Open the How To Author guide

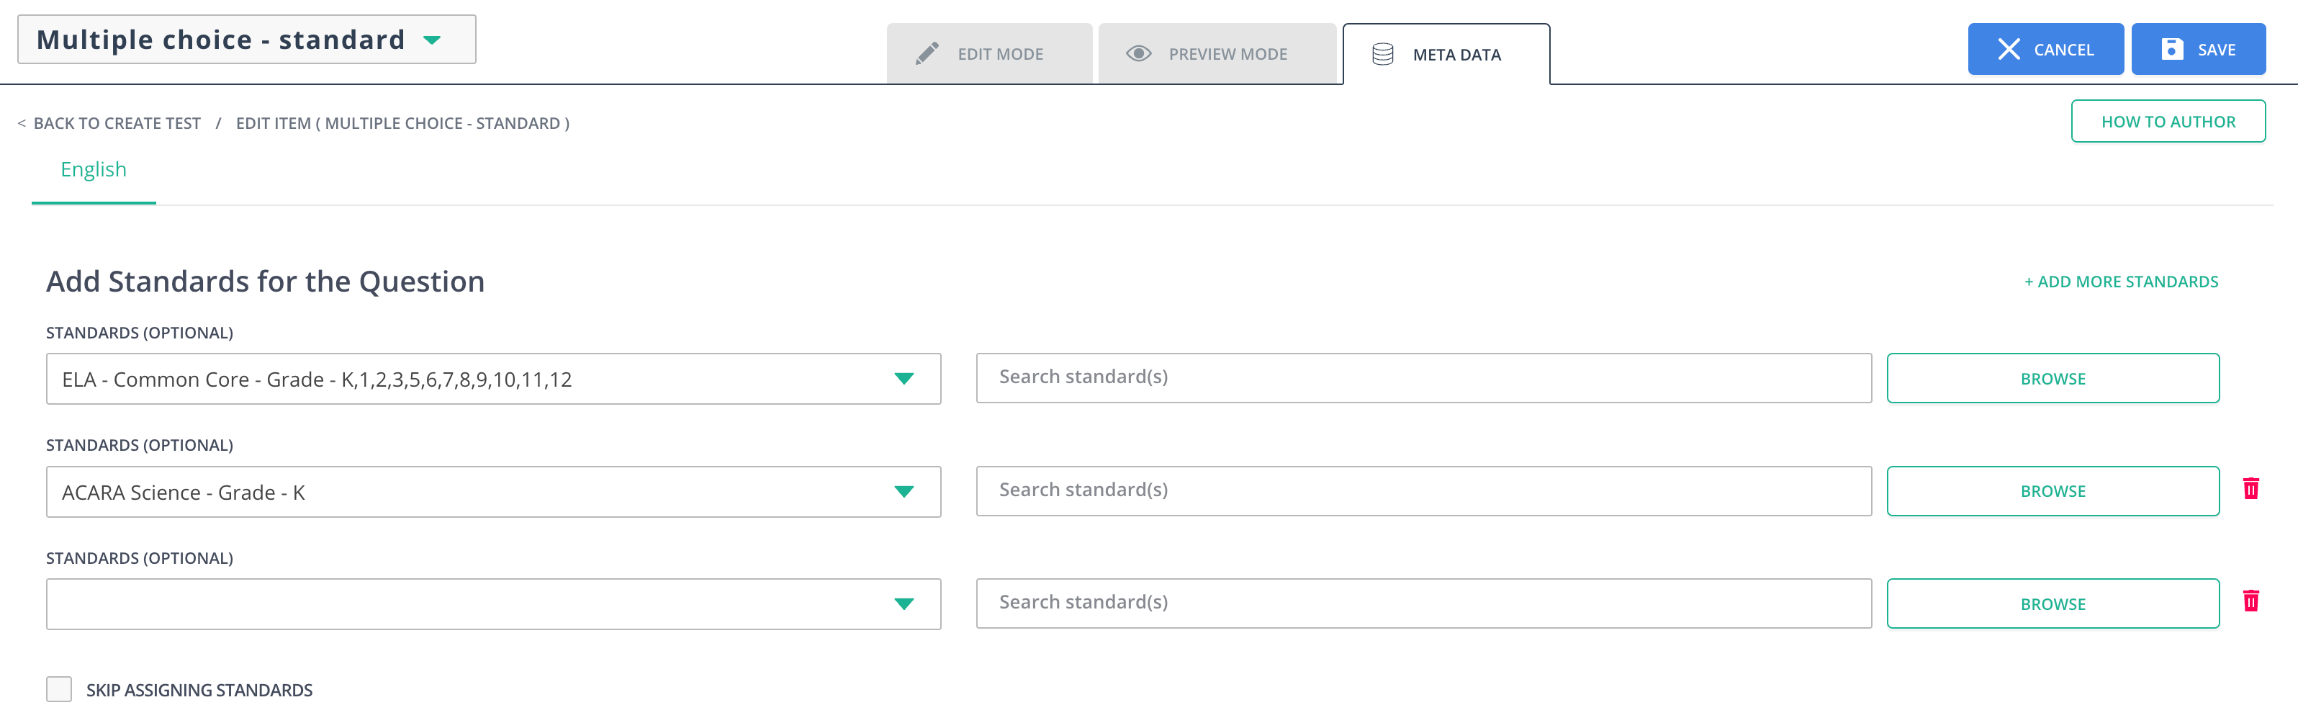tap(2168, 122)
